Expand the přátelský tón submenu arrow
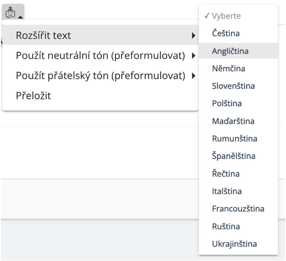The width and height of the screenshot is (286, 261). pos(193,76)
